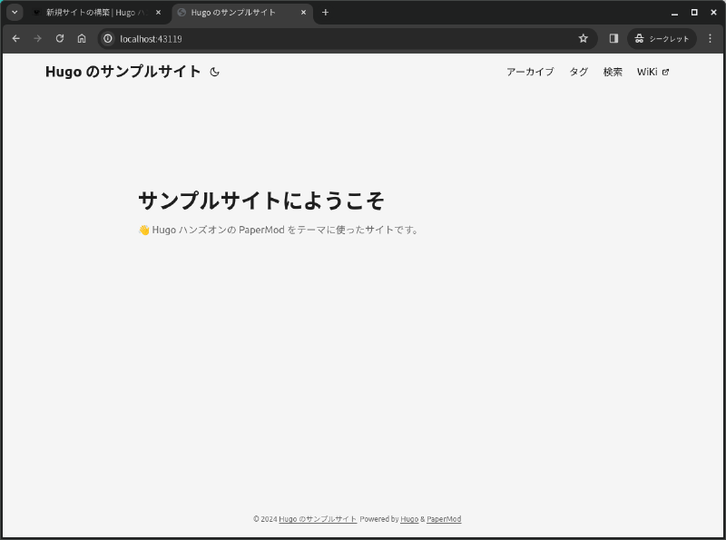Maximize the browser window
The width and height of the screenshot is (726, 540).
[x=694, y=13]
